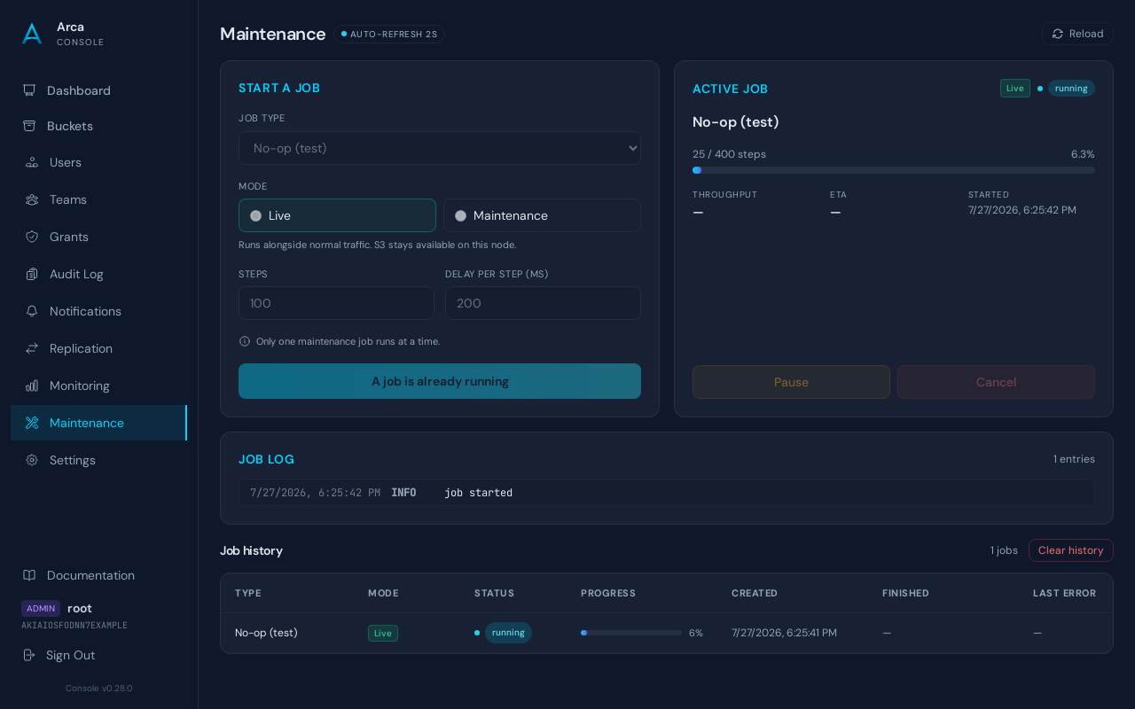
Task: Click the '25 / 400 steps' text
Action: 729,154
